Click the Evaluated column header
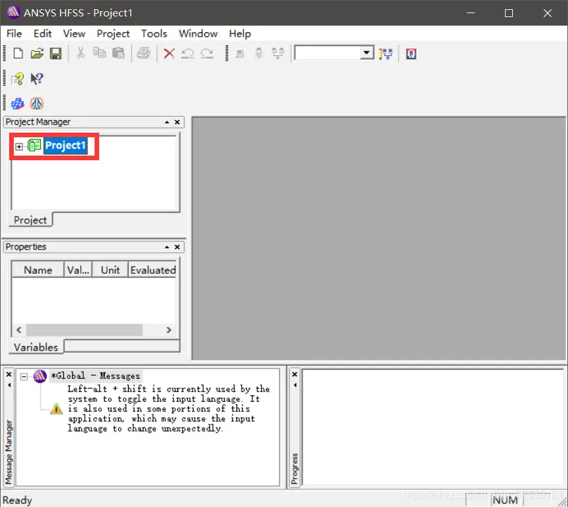Viewport: 568px width, 507px height. (152, 270)
